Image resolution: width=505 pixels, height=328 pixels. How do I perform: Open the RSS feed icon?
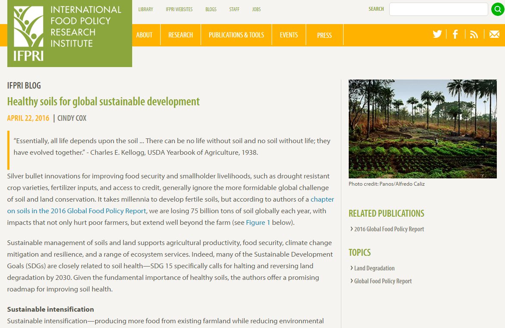[474, 34]
